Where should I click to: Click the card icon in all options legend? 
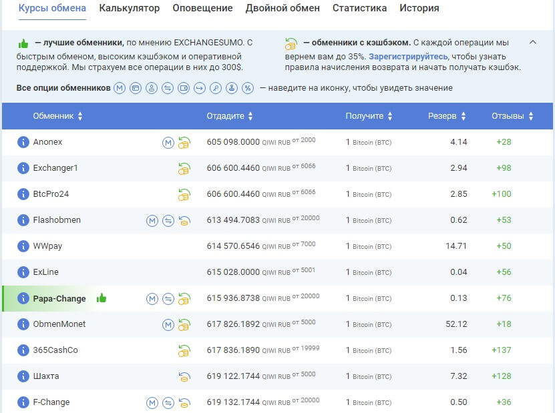[136, 88]
